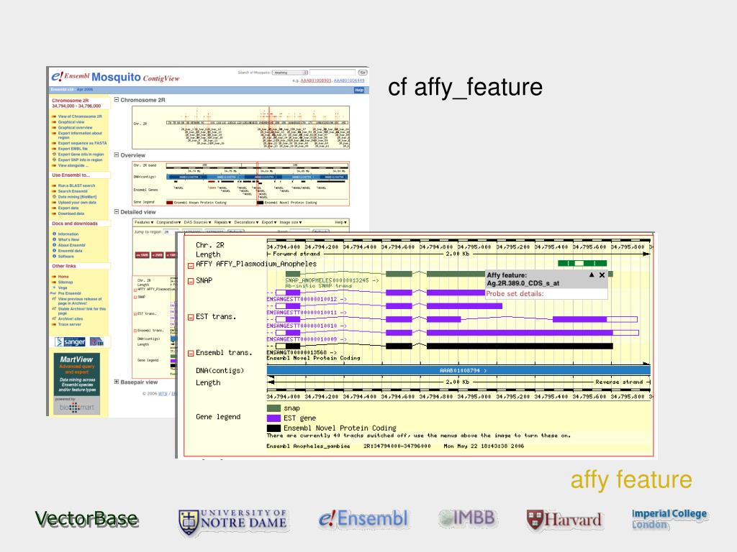Screen dimensions: 737x552
Task: Collapse the Ensembl trans. track in zoomed view
Action: click(x=191, y=354)
